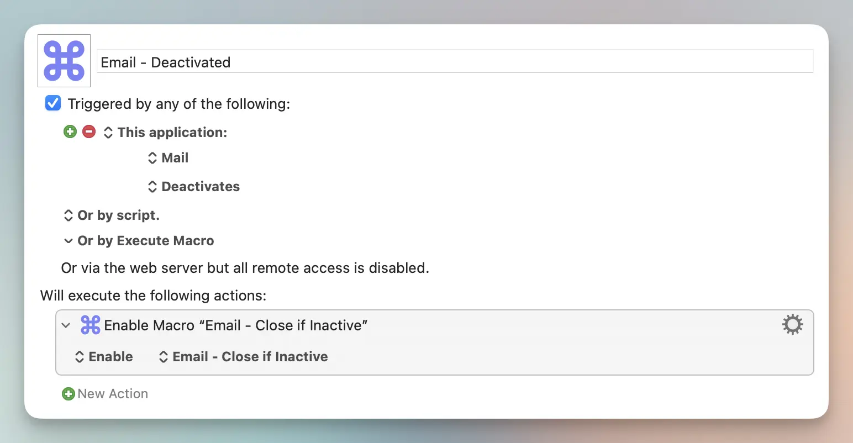Change the Deactivates event popup
Image resolution: width=853 pixels, height=443 pixels.
click(x=194, y=187)
